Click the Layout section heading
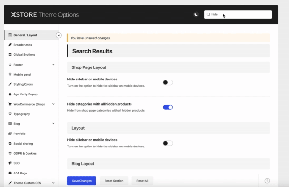Screen dimensions: 289x187 [78, 128]
